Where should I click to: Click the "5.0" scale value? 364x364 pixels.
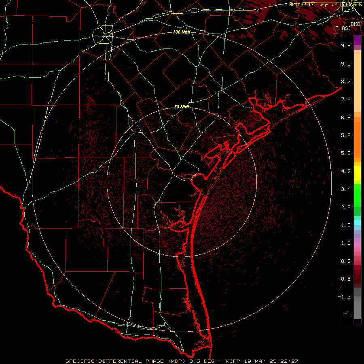coord(346,153)
